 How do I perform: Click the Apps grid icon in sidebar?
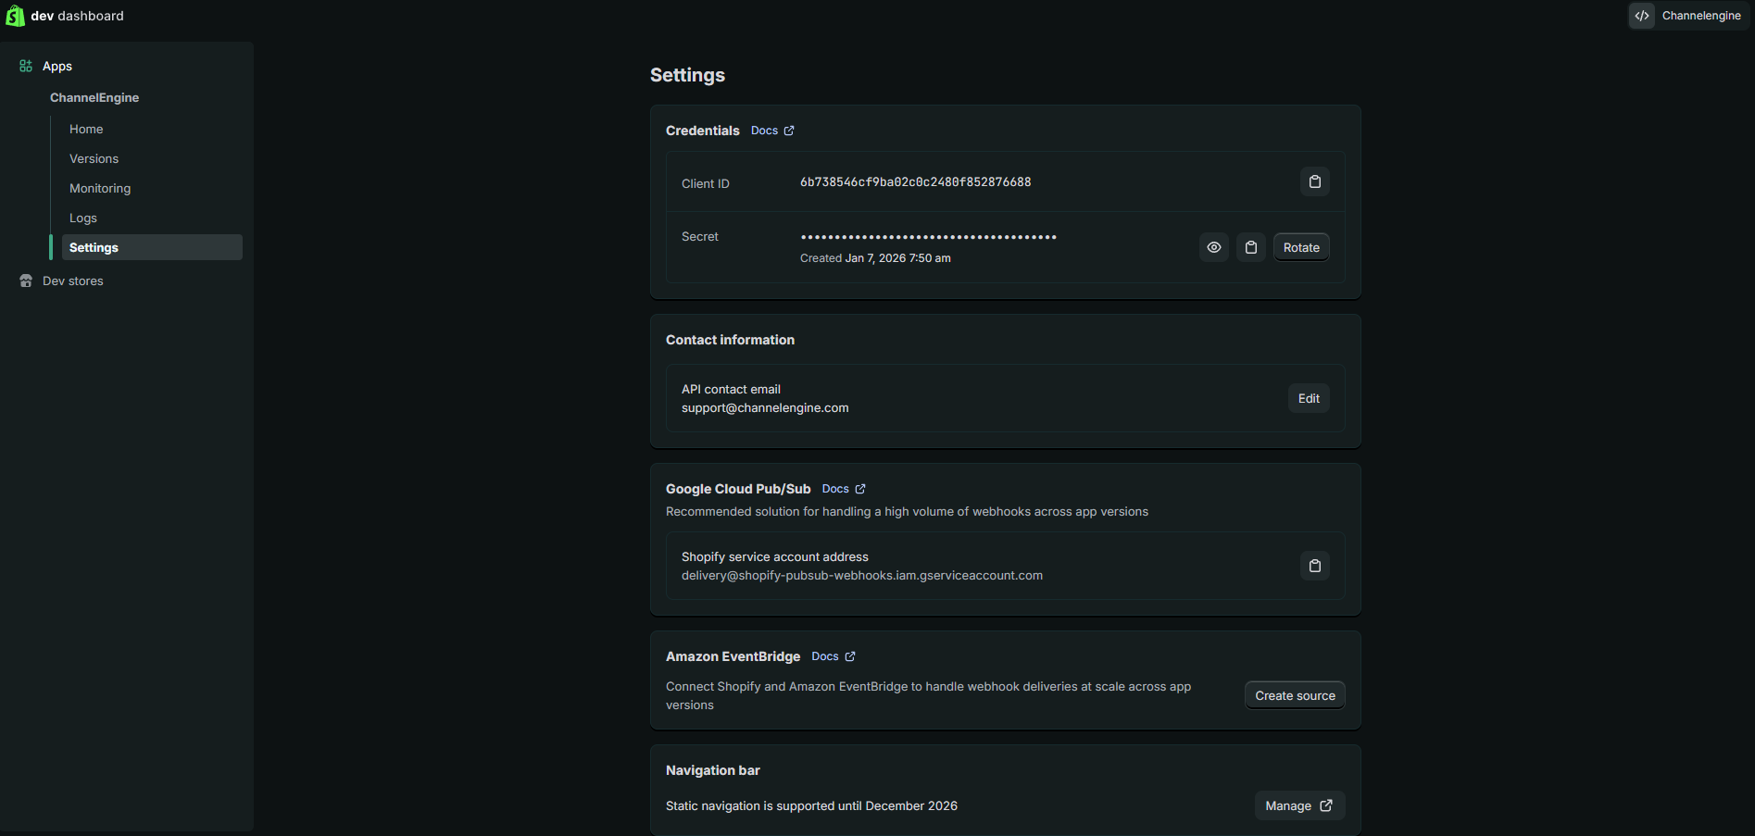click(26, 66)
